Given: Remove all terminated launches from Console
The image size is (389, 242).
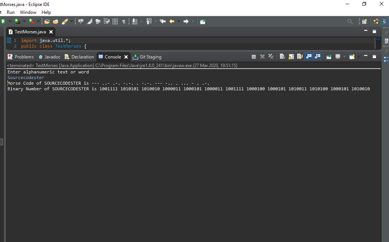Looking at the screenshot, I should coord(270,56).
